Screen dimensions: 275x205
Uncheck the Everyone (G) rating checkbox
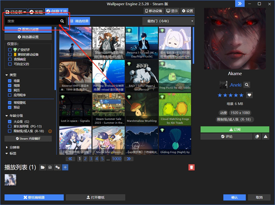click(x=10, y=122)
